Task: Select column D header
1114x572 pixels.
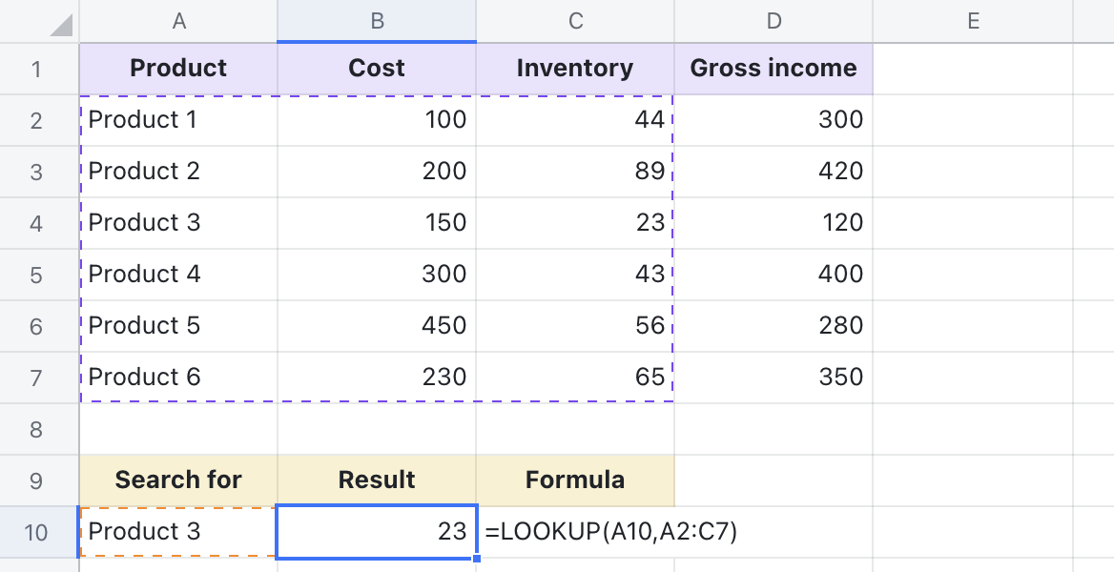Action: 774,20
